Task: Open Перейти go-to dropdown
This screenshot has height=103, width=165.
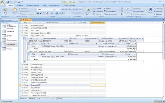Action: (x=159, y=11)
